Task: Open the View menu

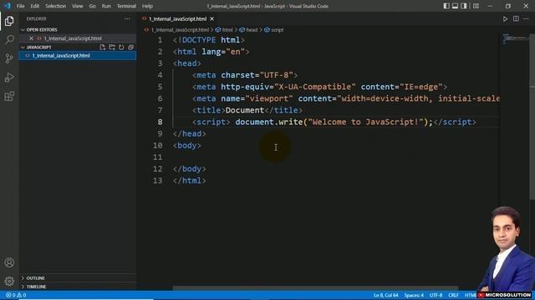Action: (x=78, y=6)
